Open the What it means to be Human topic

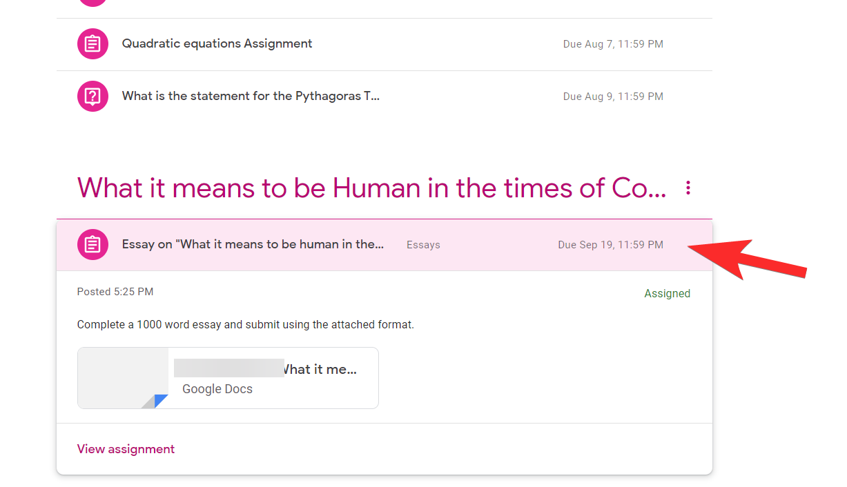click(x=373, y=188)
